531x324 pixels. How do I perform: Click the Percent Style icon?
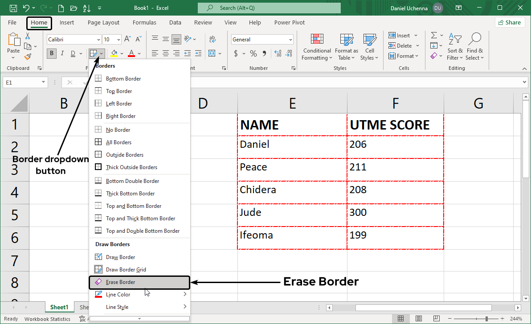point(253,54)
